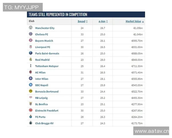
Task: Open the RB Leipzig club link
Action: tap(41, 98)
